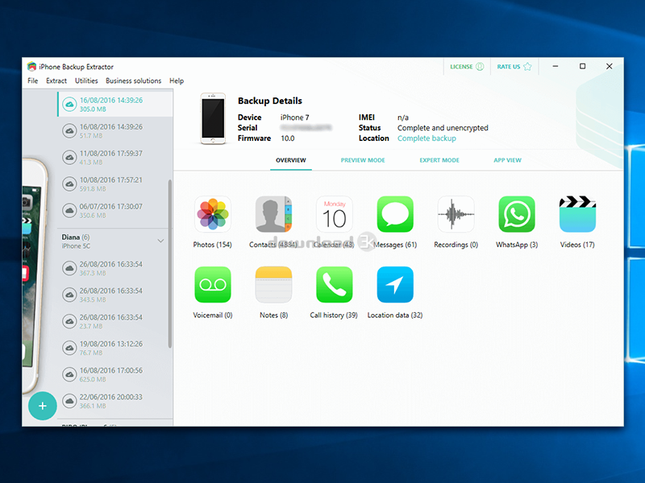Click the iPhone 7 device image
Viewport: 645px width, 483px height.
[x=213, y=118]
